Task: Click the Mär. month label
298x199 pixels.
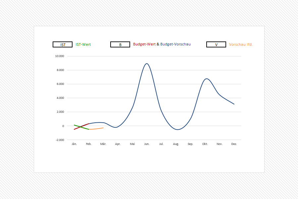Action: 103,144
